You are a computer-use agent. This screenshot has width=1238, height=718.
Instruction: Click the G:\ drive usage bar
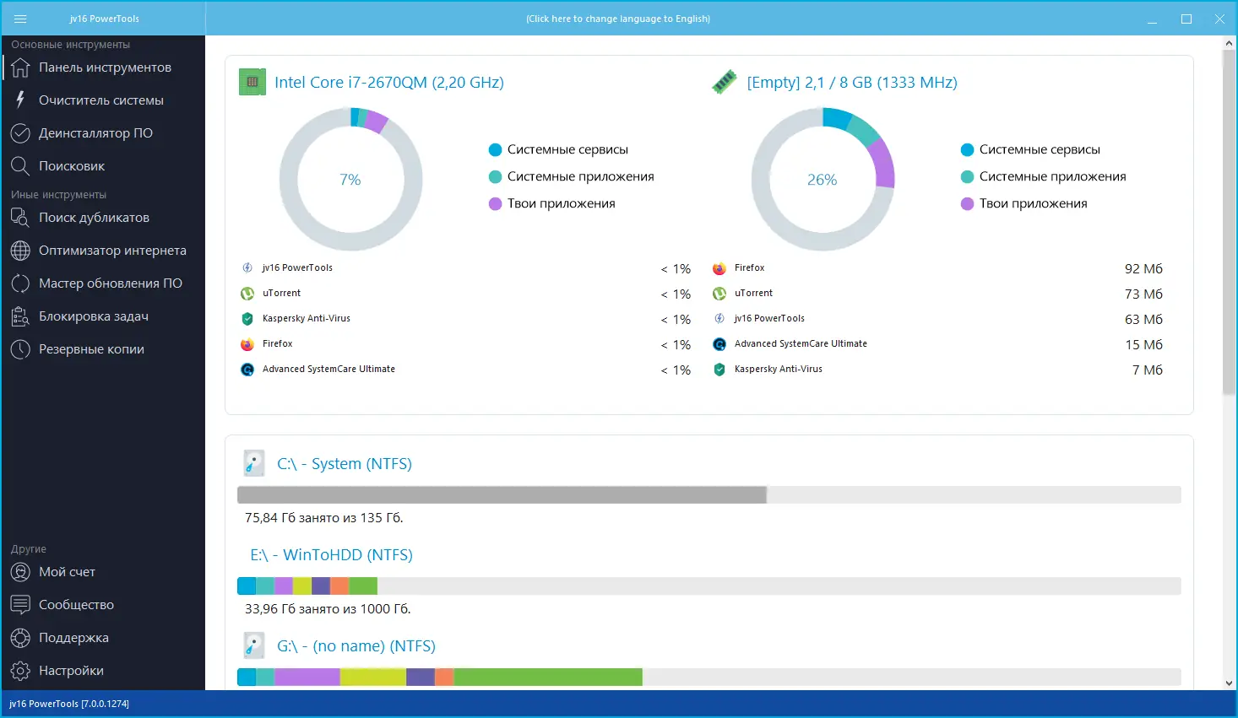tap(709, 677)
